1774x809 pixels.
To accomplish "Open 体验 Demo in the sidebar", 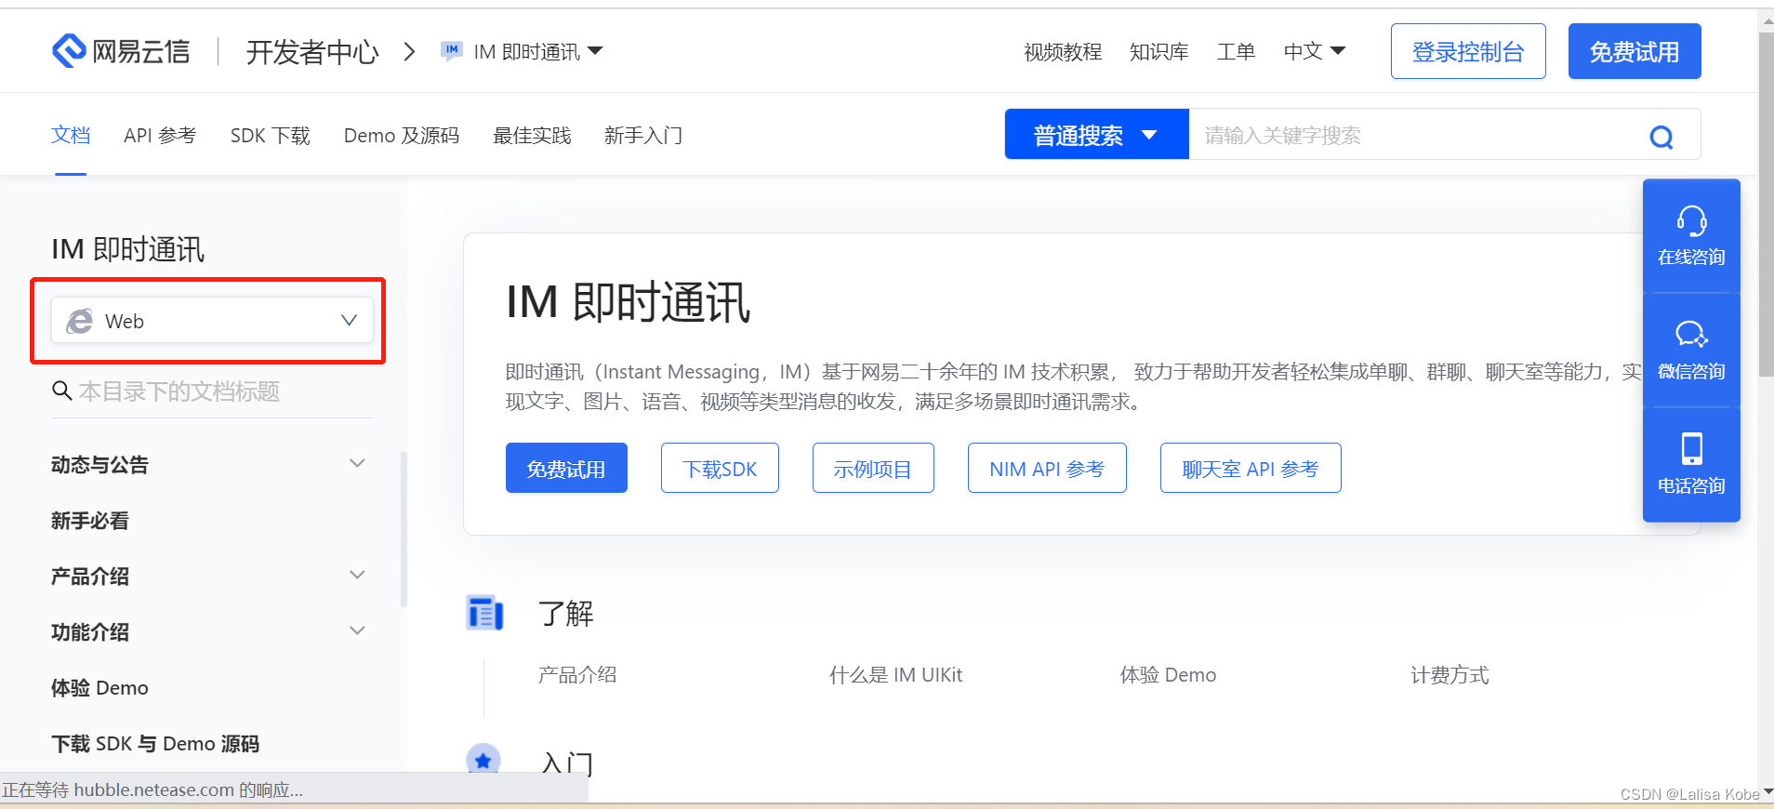I will pyautogui.click(x=99, y=687).
